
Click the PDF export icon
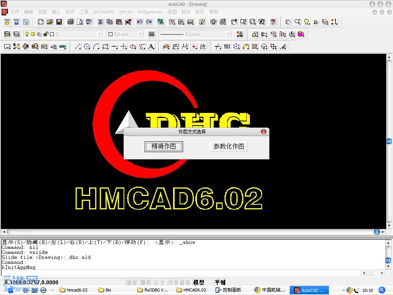(x=26, y=22)
